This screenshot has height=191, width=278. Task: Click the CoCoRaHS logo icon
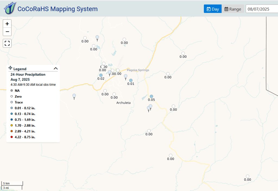10,8
